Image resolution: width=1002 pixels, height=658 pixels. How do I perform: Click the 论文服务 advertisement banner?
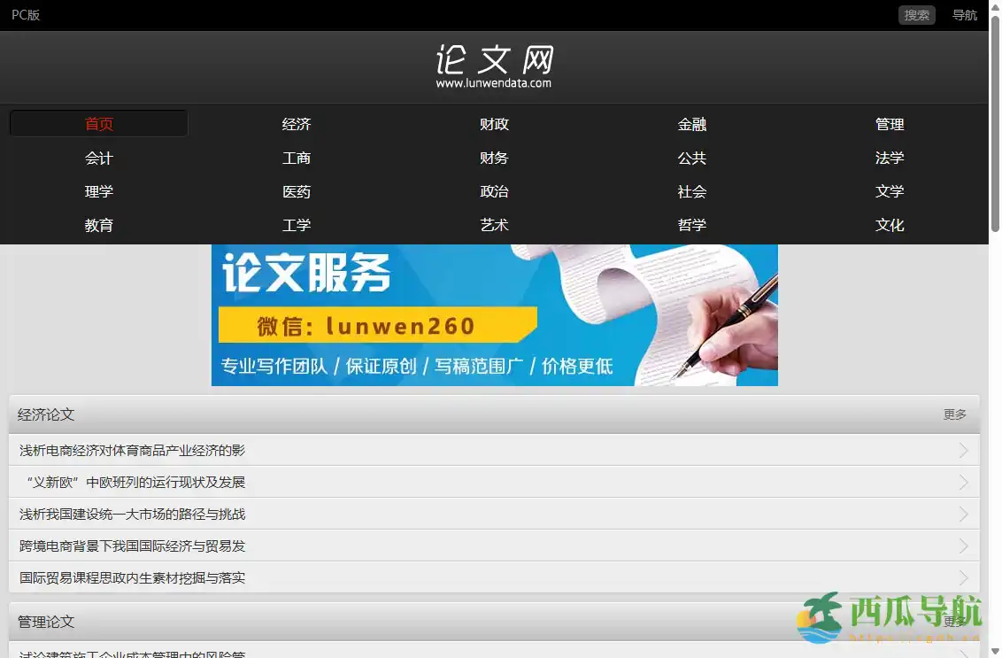(x=494, y=314)
